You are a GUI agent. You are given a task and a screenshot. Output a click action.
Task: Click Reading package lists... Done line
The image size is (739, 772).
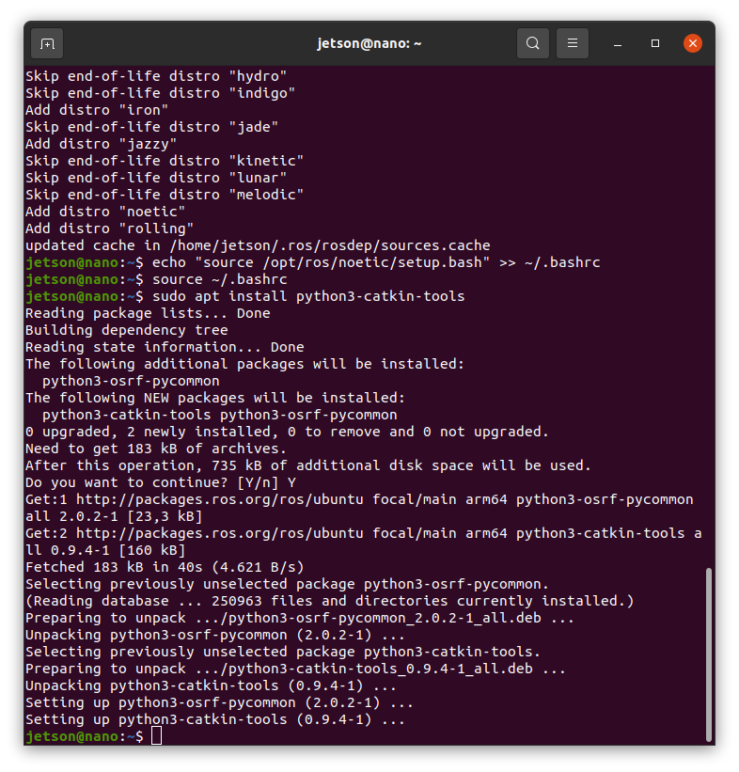[148, 313]
